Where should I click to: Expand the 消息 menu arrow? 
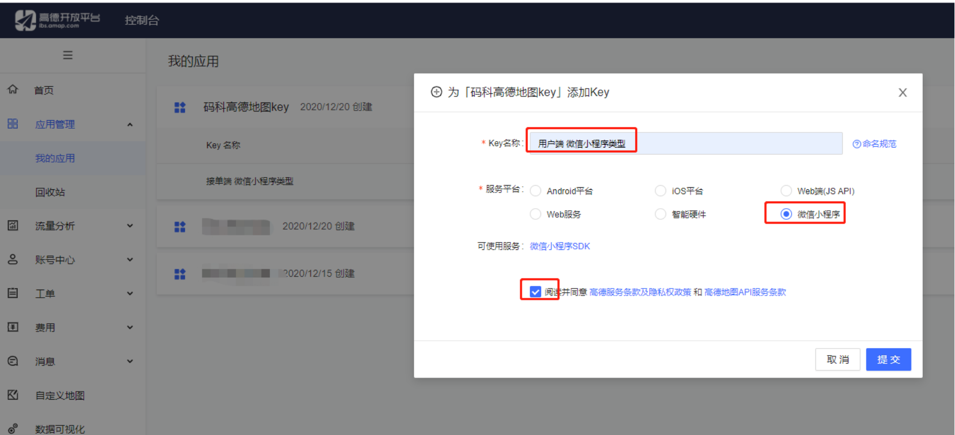pyautogui.click(x=130, y=361)
